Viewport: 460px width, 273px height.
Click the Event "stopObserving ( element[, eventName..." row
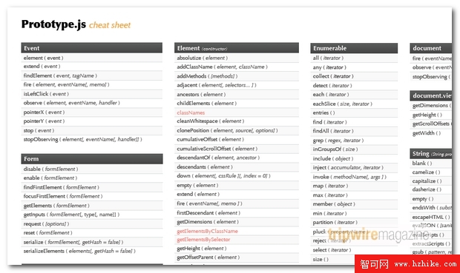(92, 140)
